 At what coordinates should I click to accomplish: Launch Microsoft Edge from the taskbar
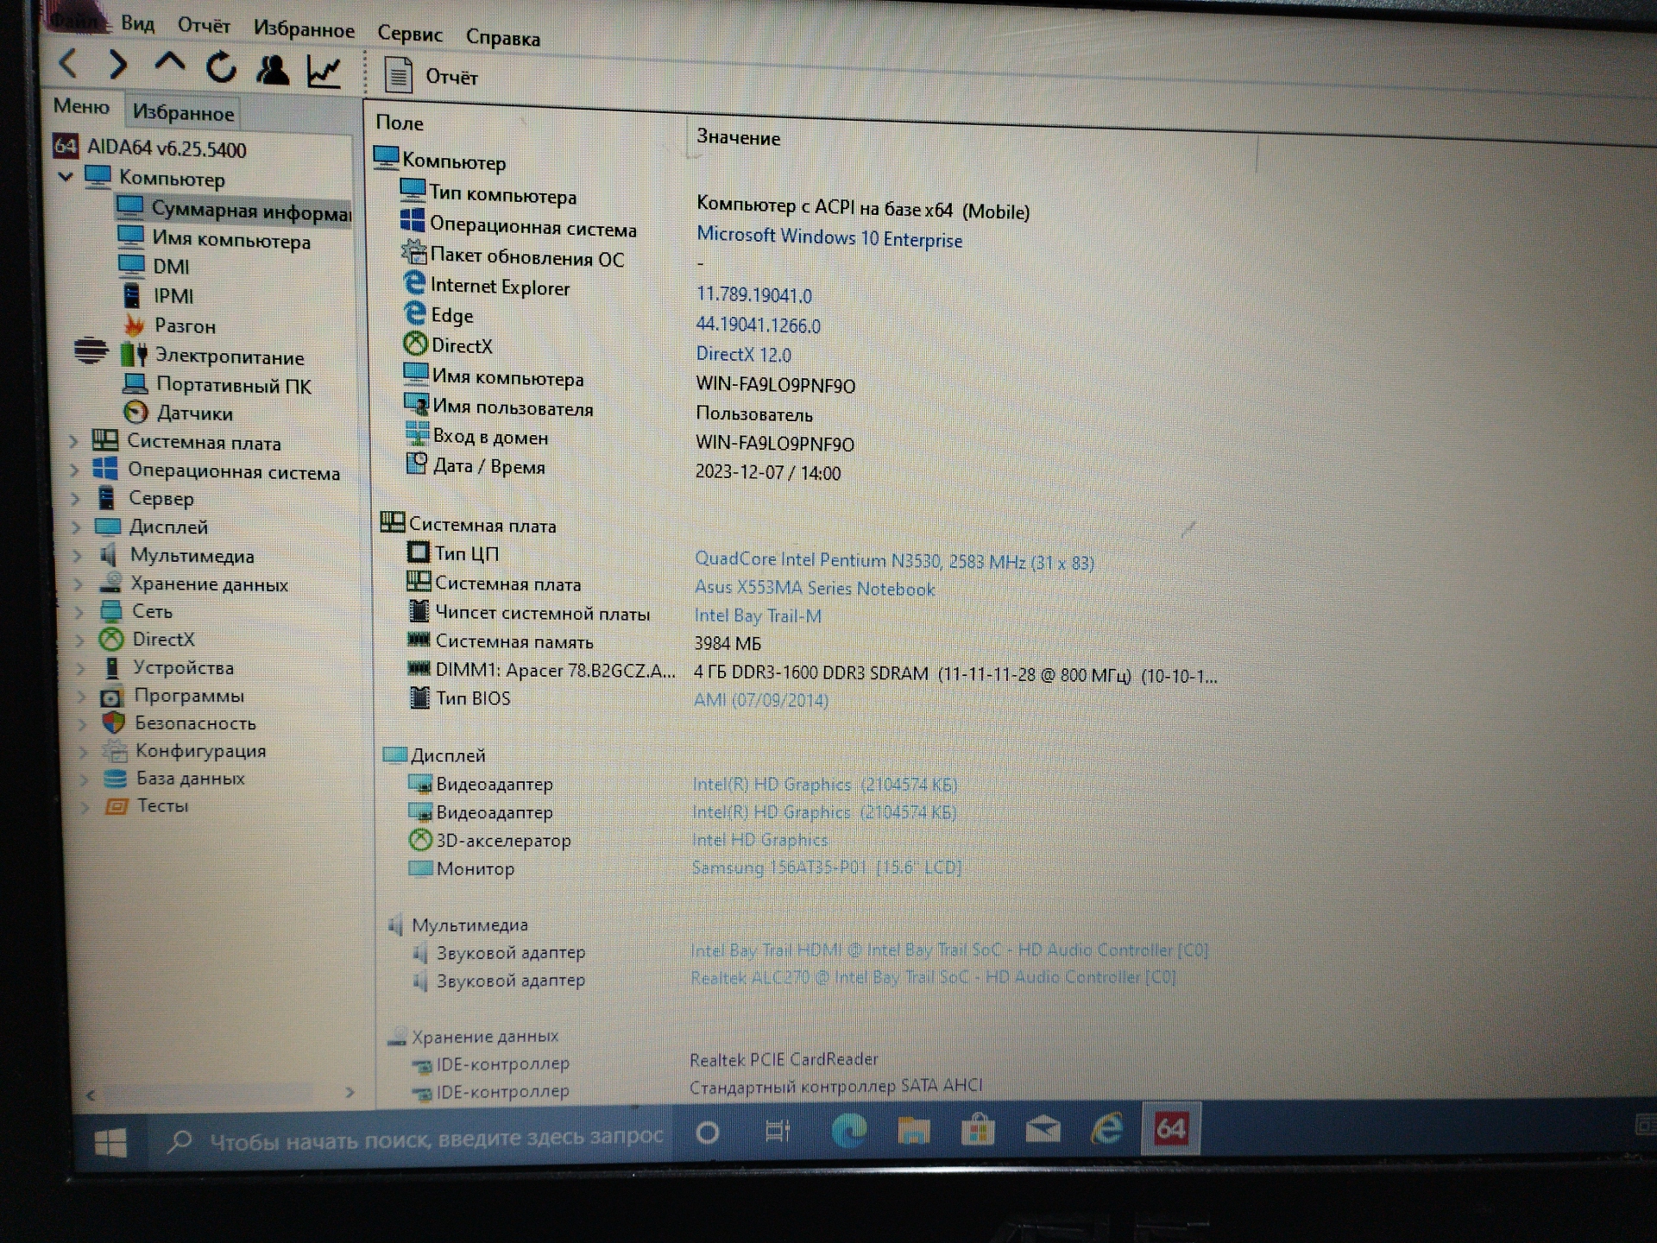(849, 1131)
